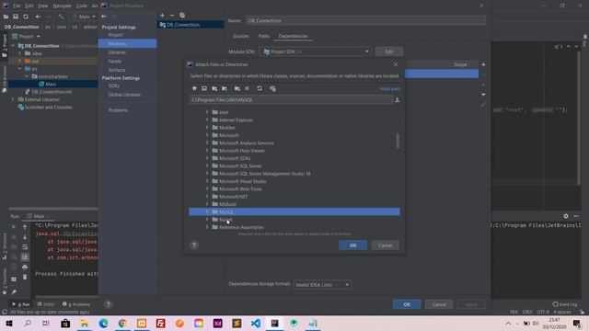Collapse the DB_Connection project root node
This screenshot has width=589, height=331.
click(x=13, y=46)
